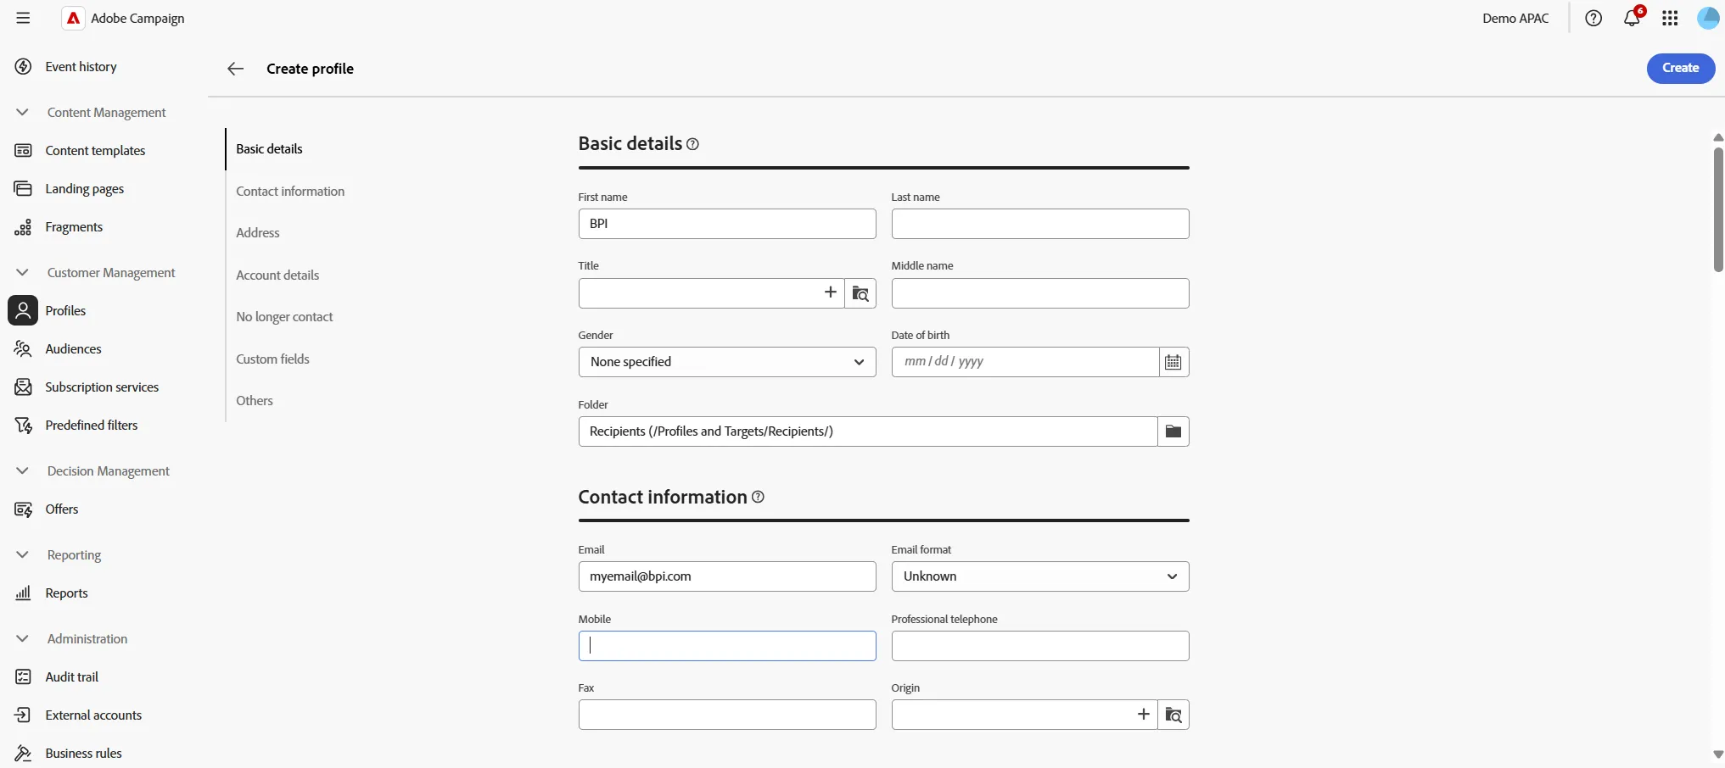The image size is (1725, 768).
Task: Click the Basic details info icon
Action: point(692,144)
